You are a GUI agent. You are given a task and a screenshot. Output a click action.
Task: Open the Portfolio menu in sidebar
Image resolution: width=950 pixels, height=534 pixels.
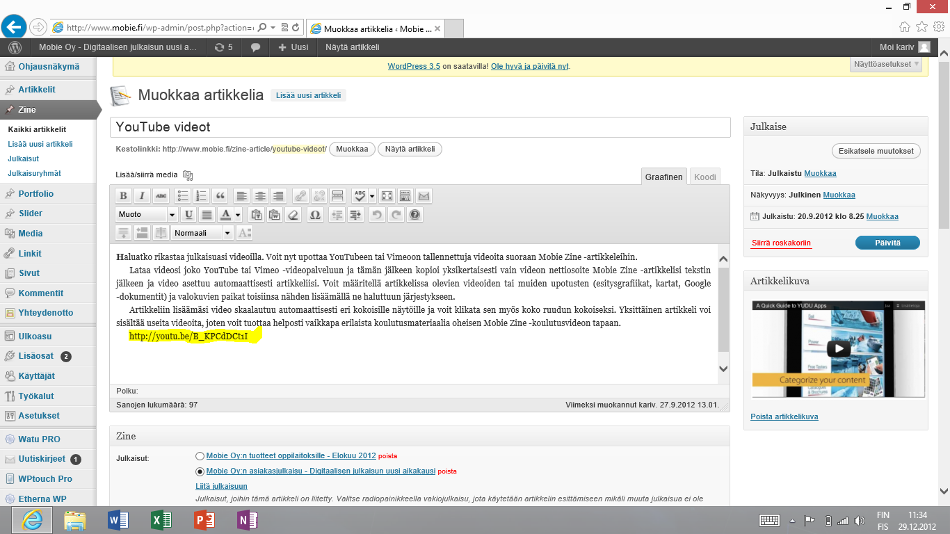tap(36, 194)
